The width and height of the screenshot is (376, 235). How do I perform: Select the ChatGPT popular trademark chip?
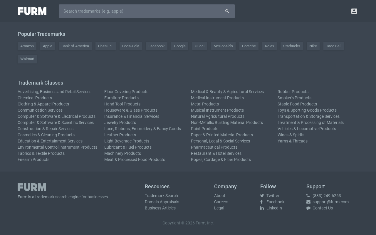(x=105, y=46)
